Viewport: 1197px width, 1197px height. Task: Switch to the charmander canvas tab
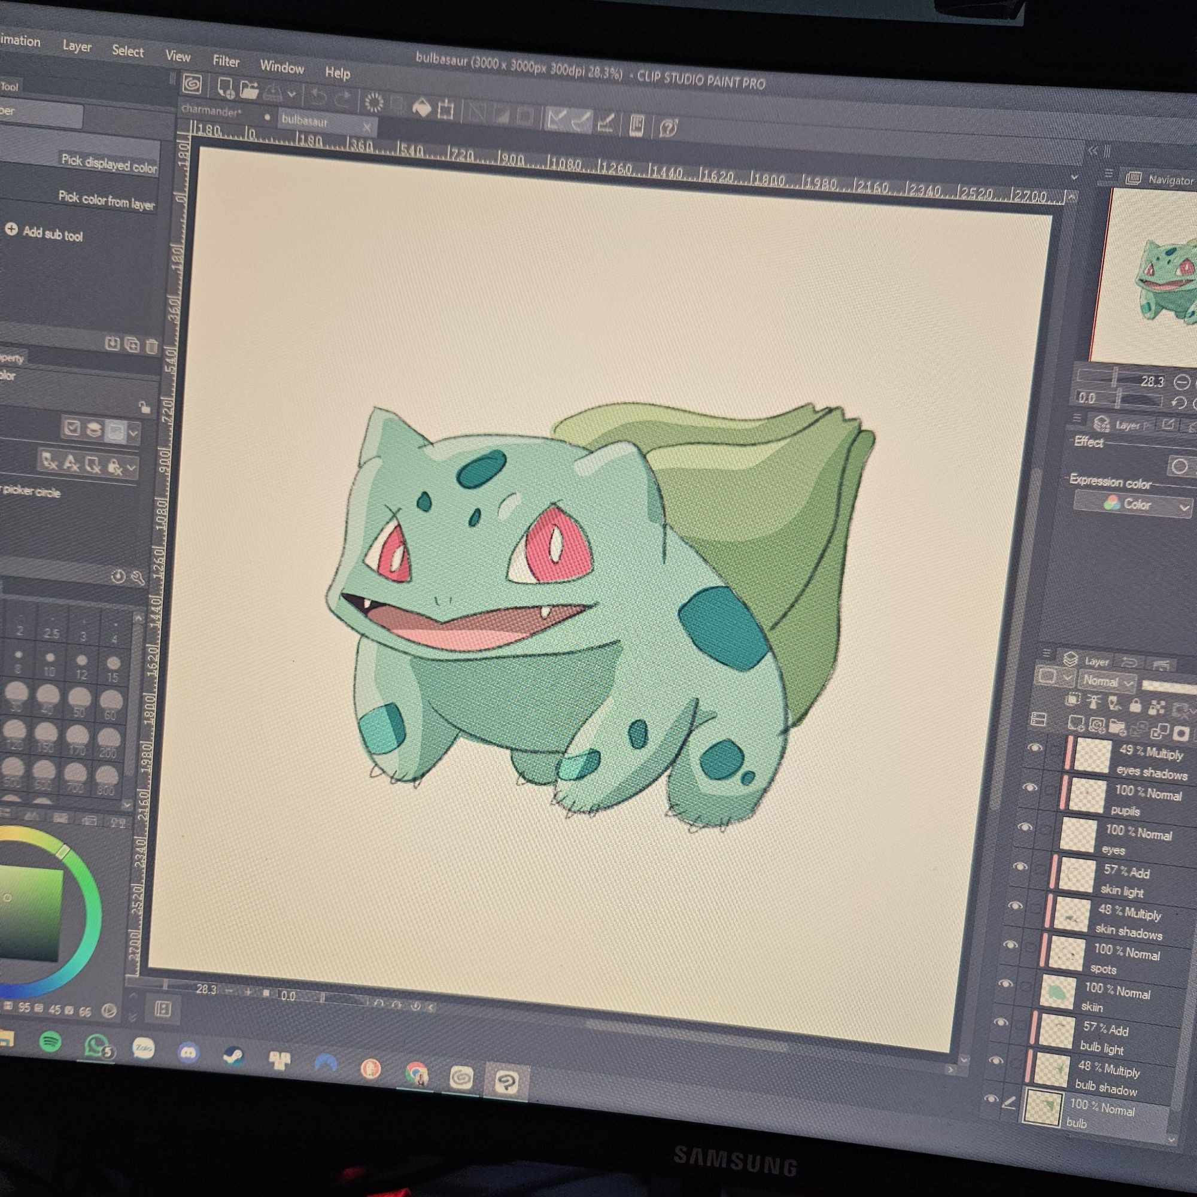click(211, 111)
